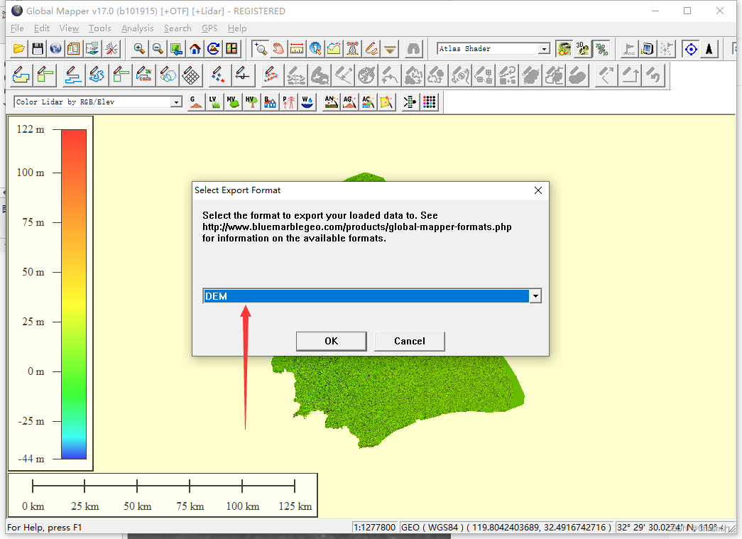
Task: Toggle Lidar Low Vegetation 'LV' filter
Action: (214, 102)
